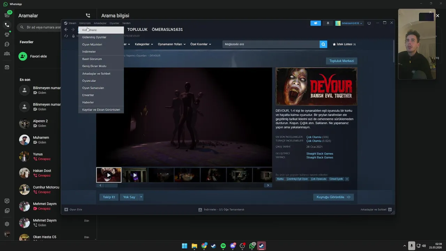Open WhatsApp settings gear icon
446x251 pixels.
tap(7, 224)
